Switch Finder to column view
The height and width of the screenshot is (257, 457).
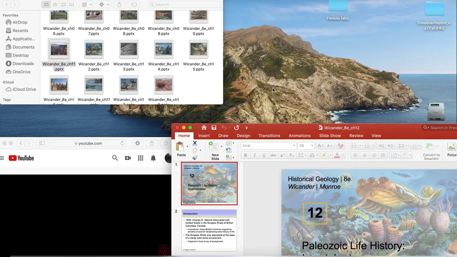tap(63, 5)
